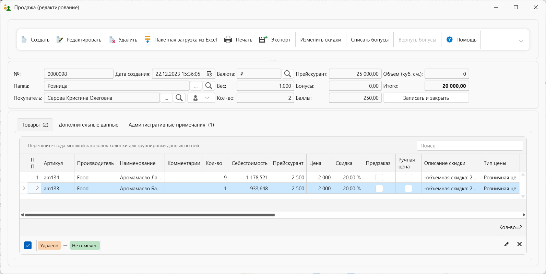
Task: Toggle Предзаказ checkbox for am133 row
Action: pyautogui.click(x=379, y=189)
